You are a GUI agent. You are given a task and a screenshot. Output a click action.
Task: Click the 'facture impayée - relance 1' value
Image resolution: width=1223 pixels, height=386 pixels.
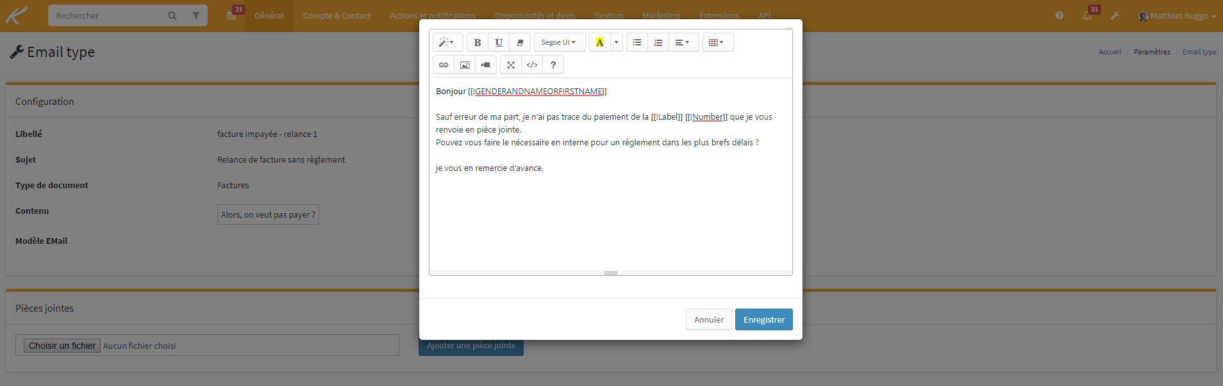pyautogui.click(x=267, y=134)
